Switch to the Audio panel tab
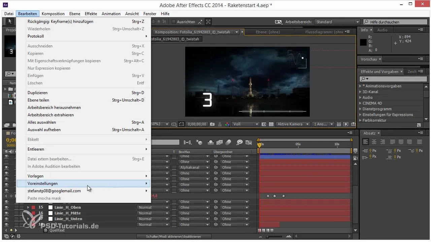 (382, 30)
